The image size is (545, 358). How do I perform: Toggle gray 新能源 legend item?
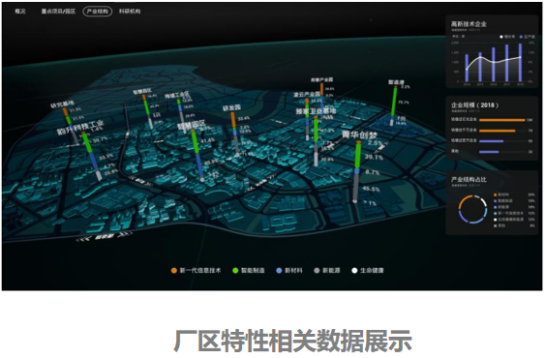pyautogui.click(x=327, y=270)
